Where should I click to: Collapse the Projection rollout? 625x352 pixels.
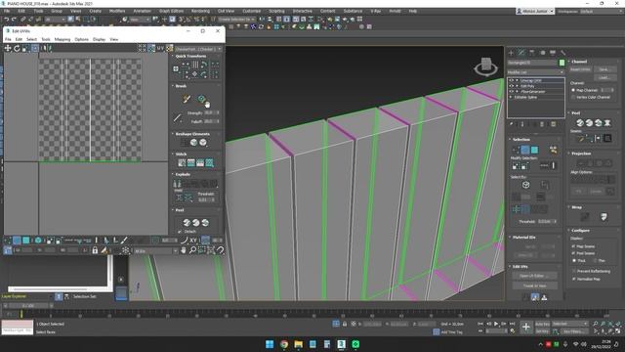click(x=581, y=154)
